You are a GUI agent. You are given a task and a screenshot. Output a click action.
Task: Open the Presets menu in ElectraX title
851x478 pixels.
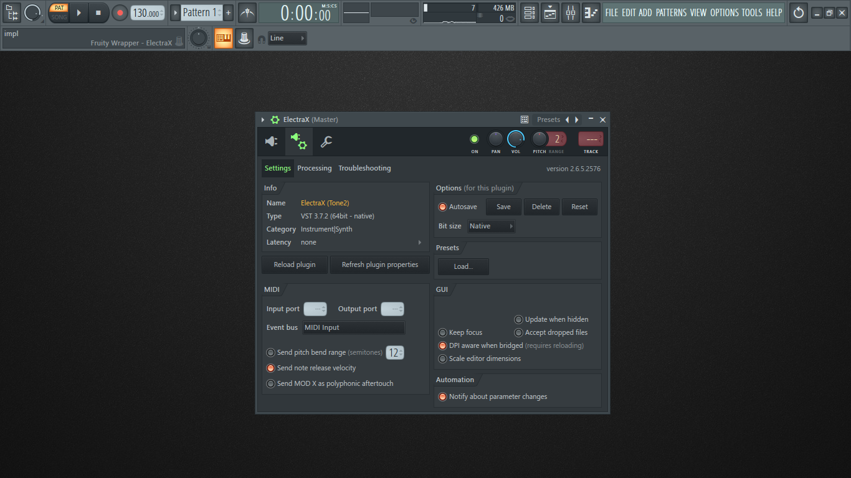coord(549,119)
